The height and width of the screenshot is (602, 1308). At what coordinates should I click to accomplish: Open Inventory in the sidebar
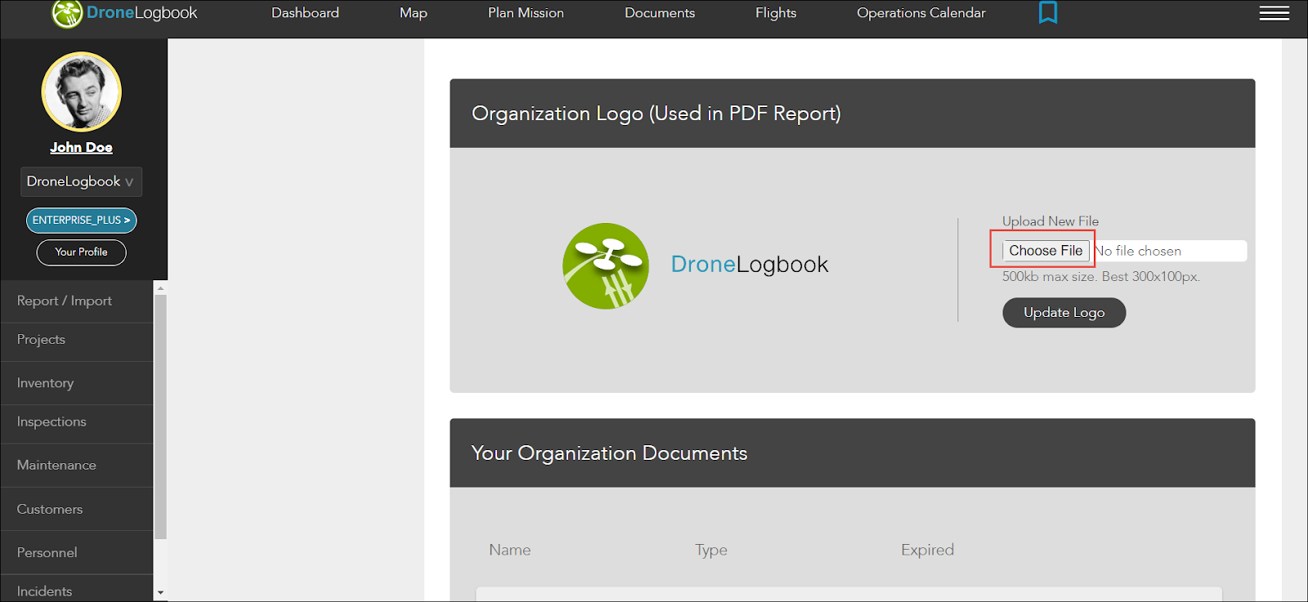[x=77, y=383]
